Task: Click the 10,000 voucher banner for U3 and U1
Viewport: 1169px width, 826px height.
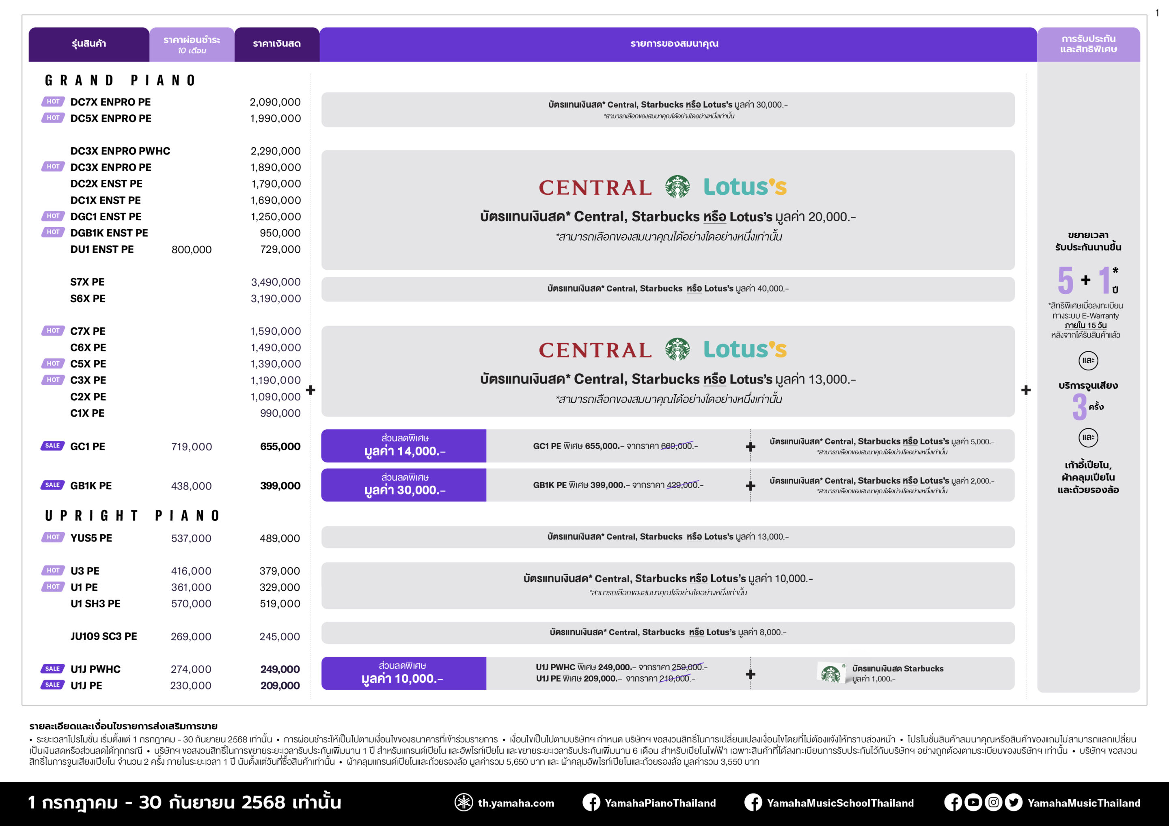Action: point(668,585)
